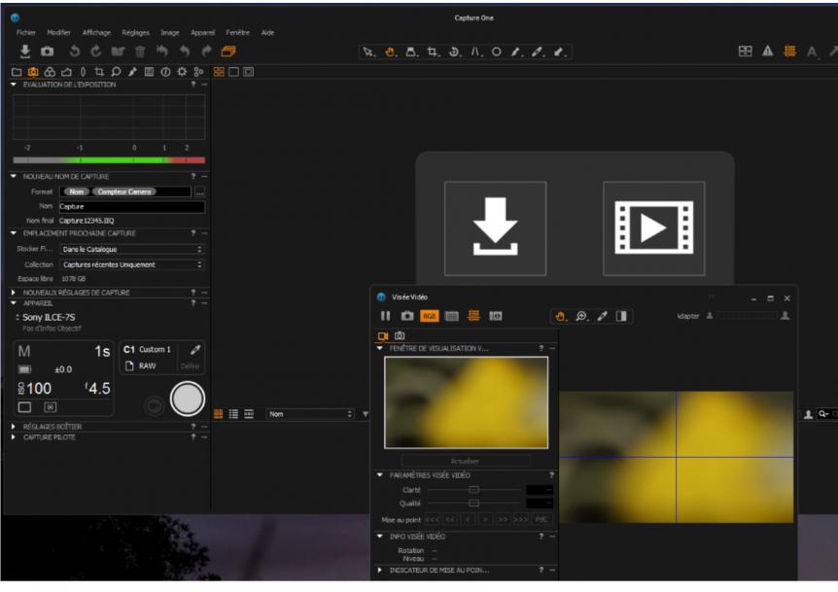
Task: Open the Affichage menu
Action: click(x=96, y=33)
